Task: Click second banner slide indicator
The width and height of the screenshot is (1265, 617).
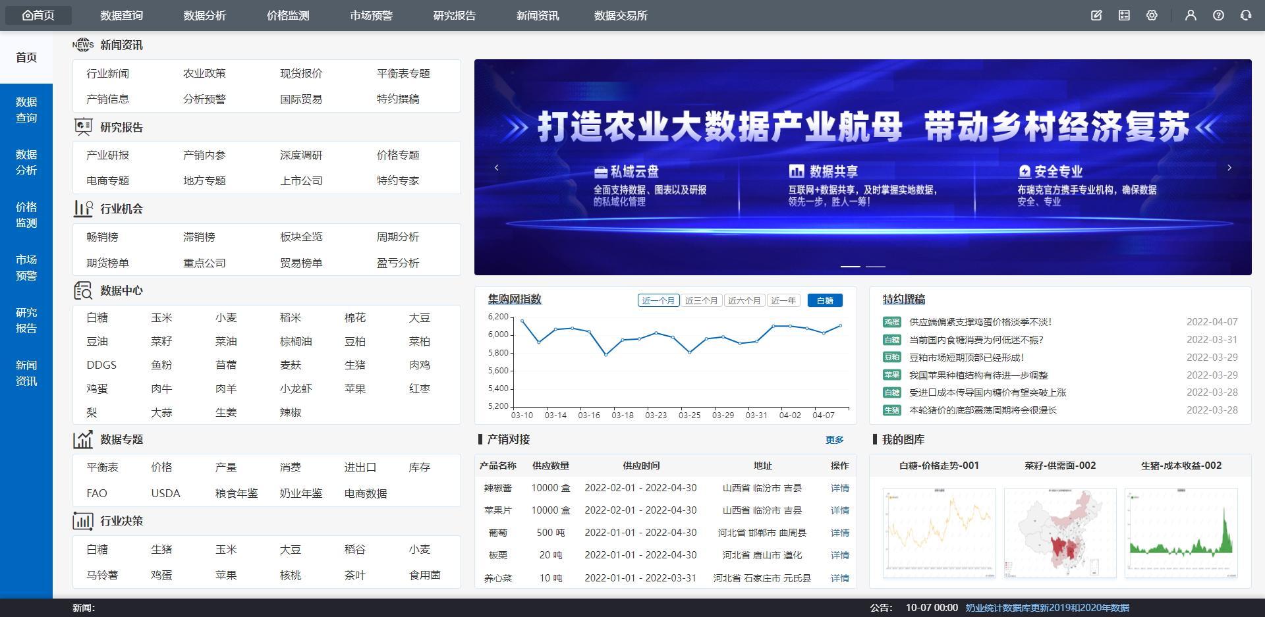Action: point(876,266)
